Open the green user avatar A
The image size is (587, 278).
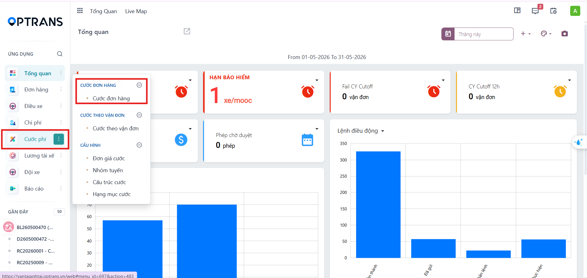(x=575, y=11)
